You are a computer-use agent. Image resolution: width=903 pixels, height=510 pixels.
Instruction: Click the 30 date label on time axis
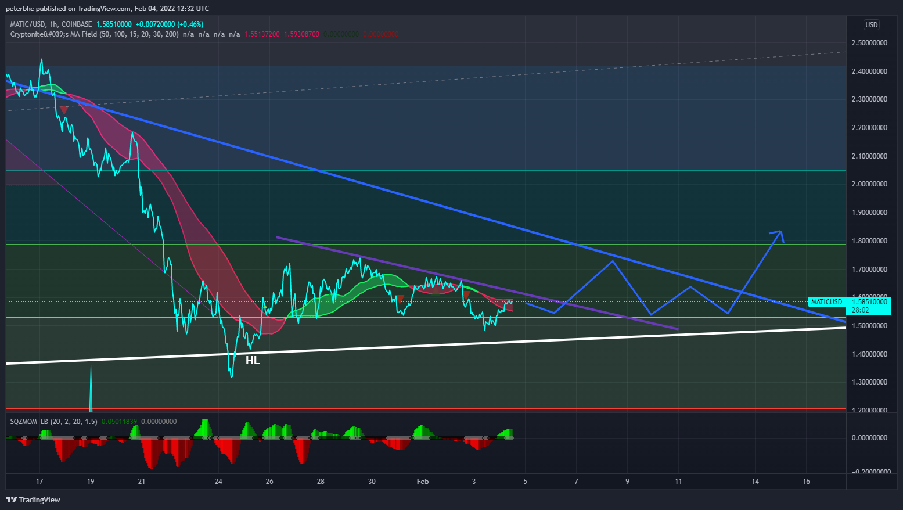click(372, 482)
